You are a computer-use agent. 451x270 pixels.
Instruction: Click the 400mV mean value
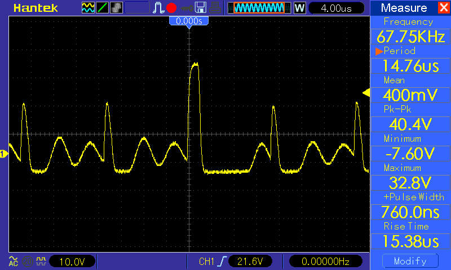pyautogui.click(x=410, y=95)
